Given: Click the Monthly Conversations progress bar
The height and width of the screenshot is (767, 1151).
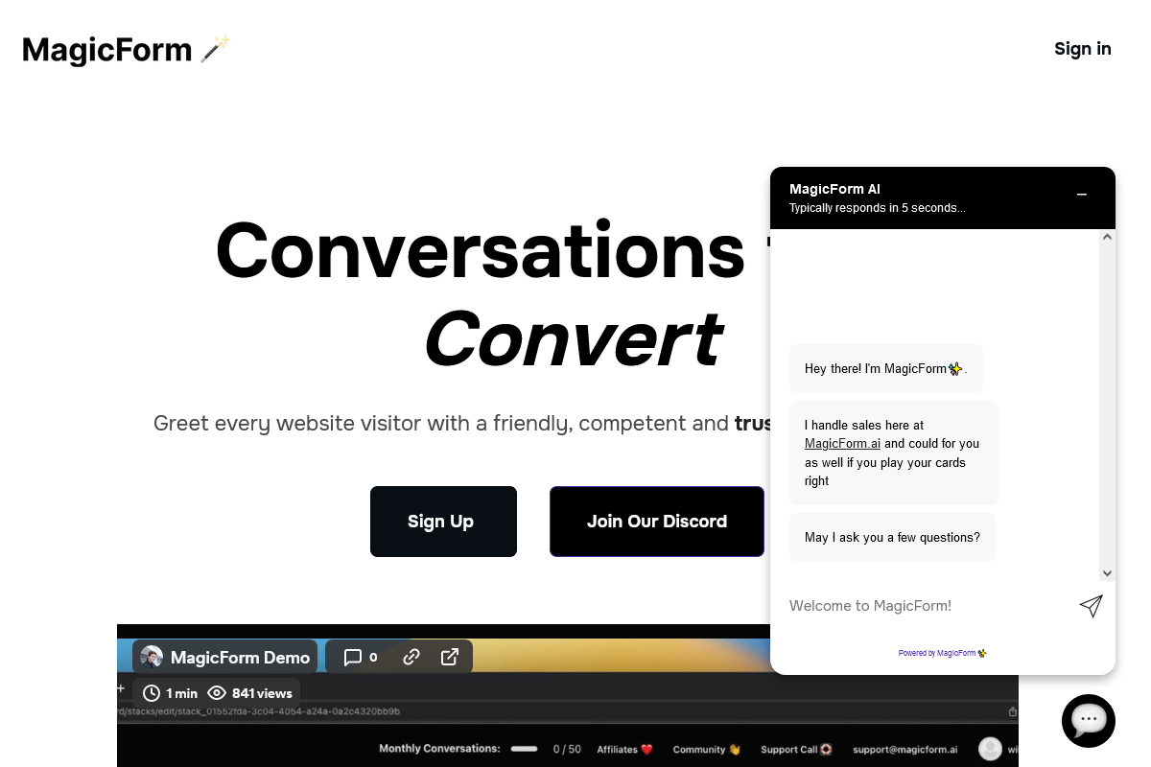Looking at the screenshot, I should pyautogui.click(x=524, y=749).
